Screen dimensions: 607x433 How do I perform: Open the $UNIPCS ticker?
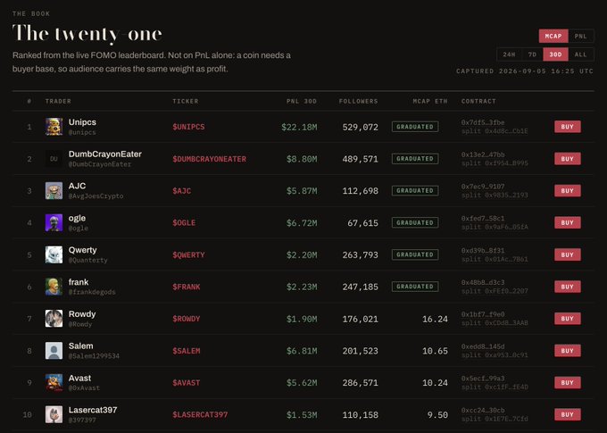tap(188, 127)
